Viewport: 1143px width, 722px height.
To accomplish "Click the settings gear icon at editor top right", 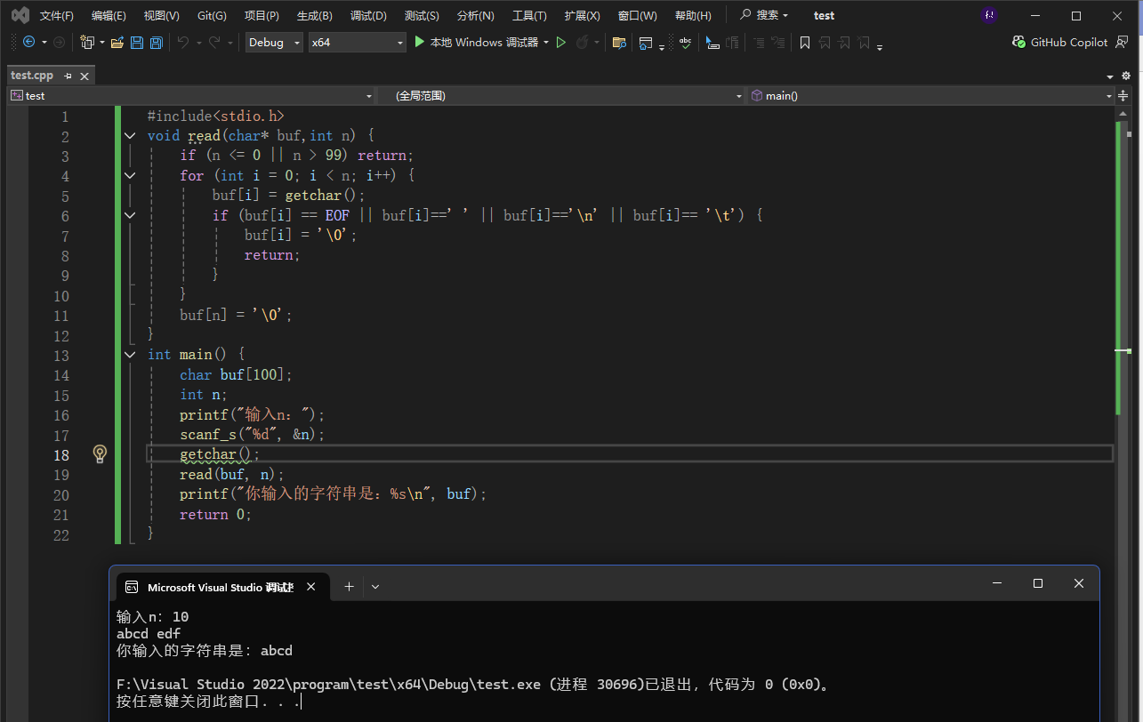I will [1126, 76].
